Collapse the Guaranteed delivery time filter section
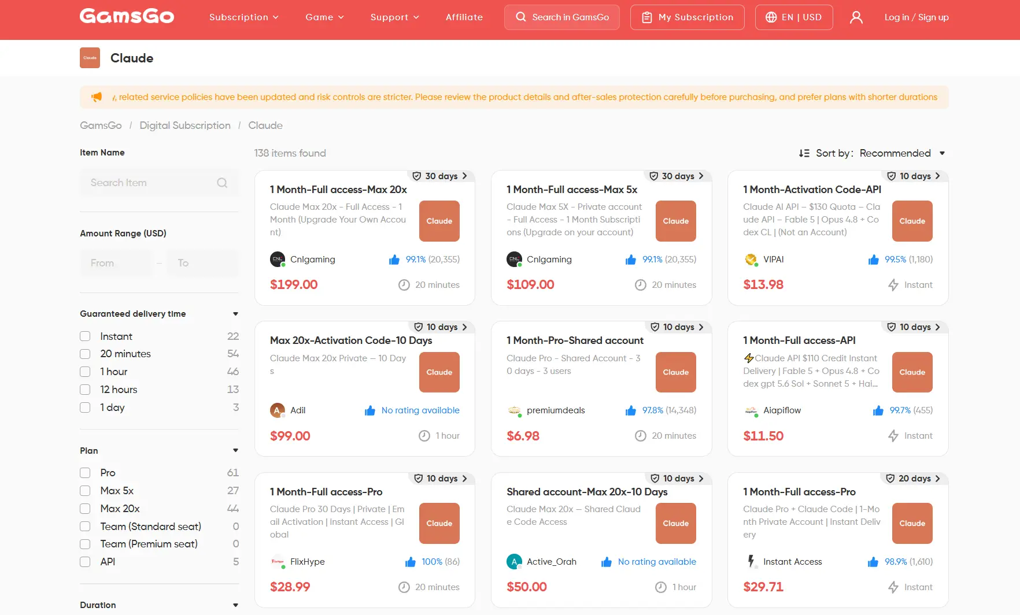 [235, 314]
